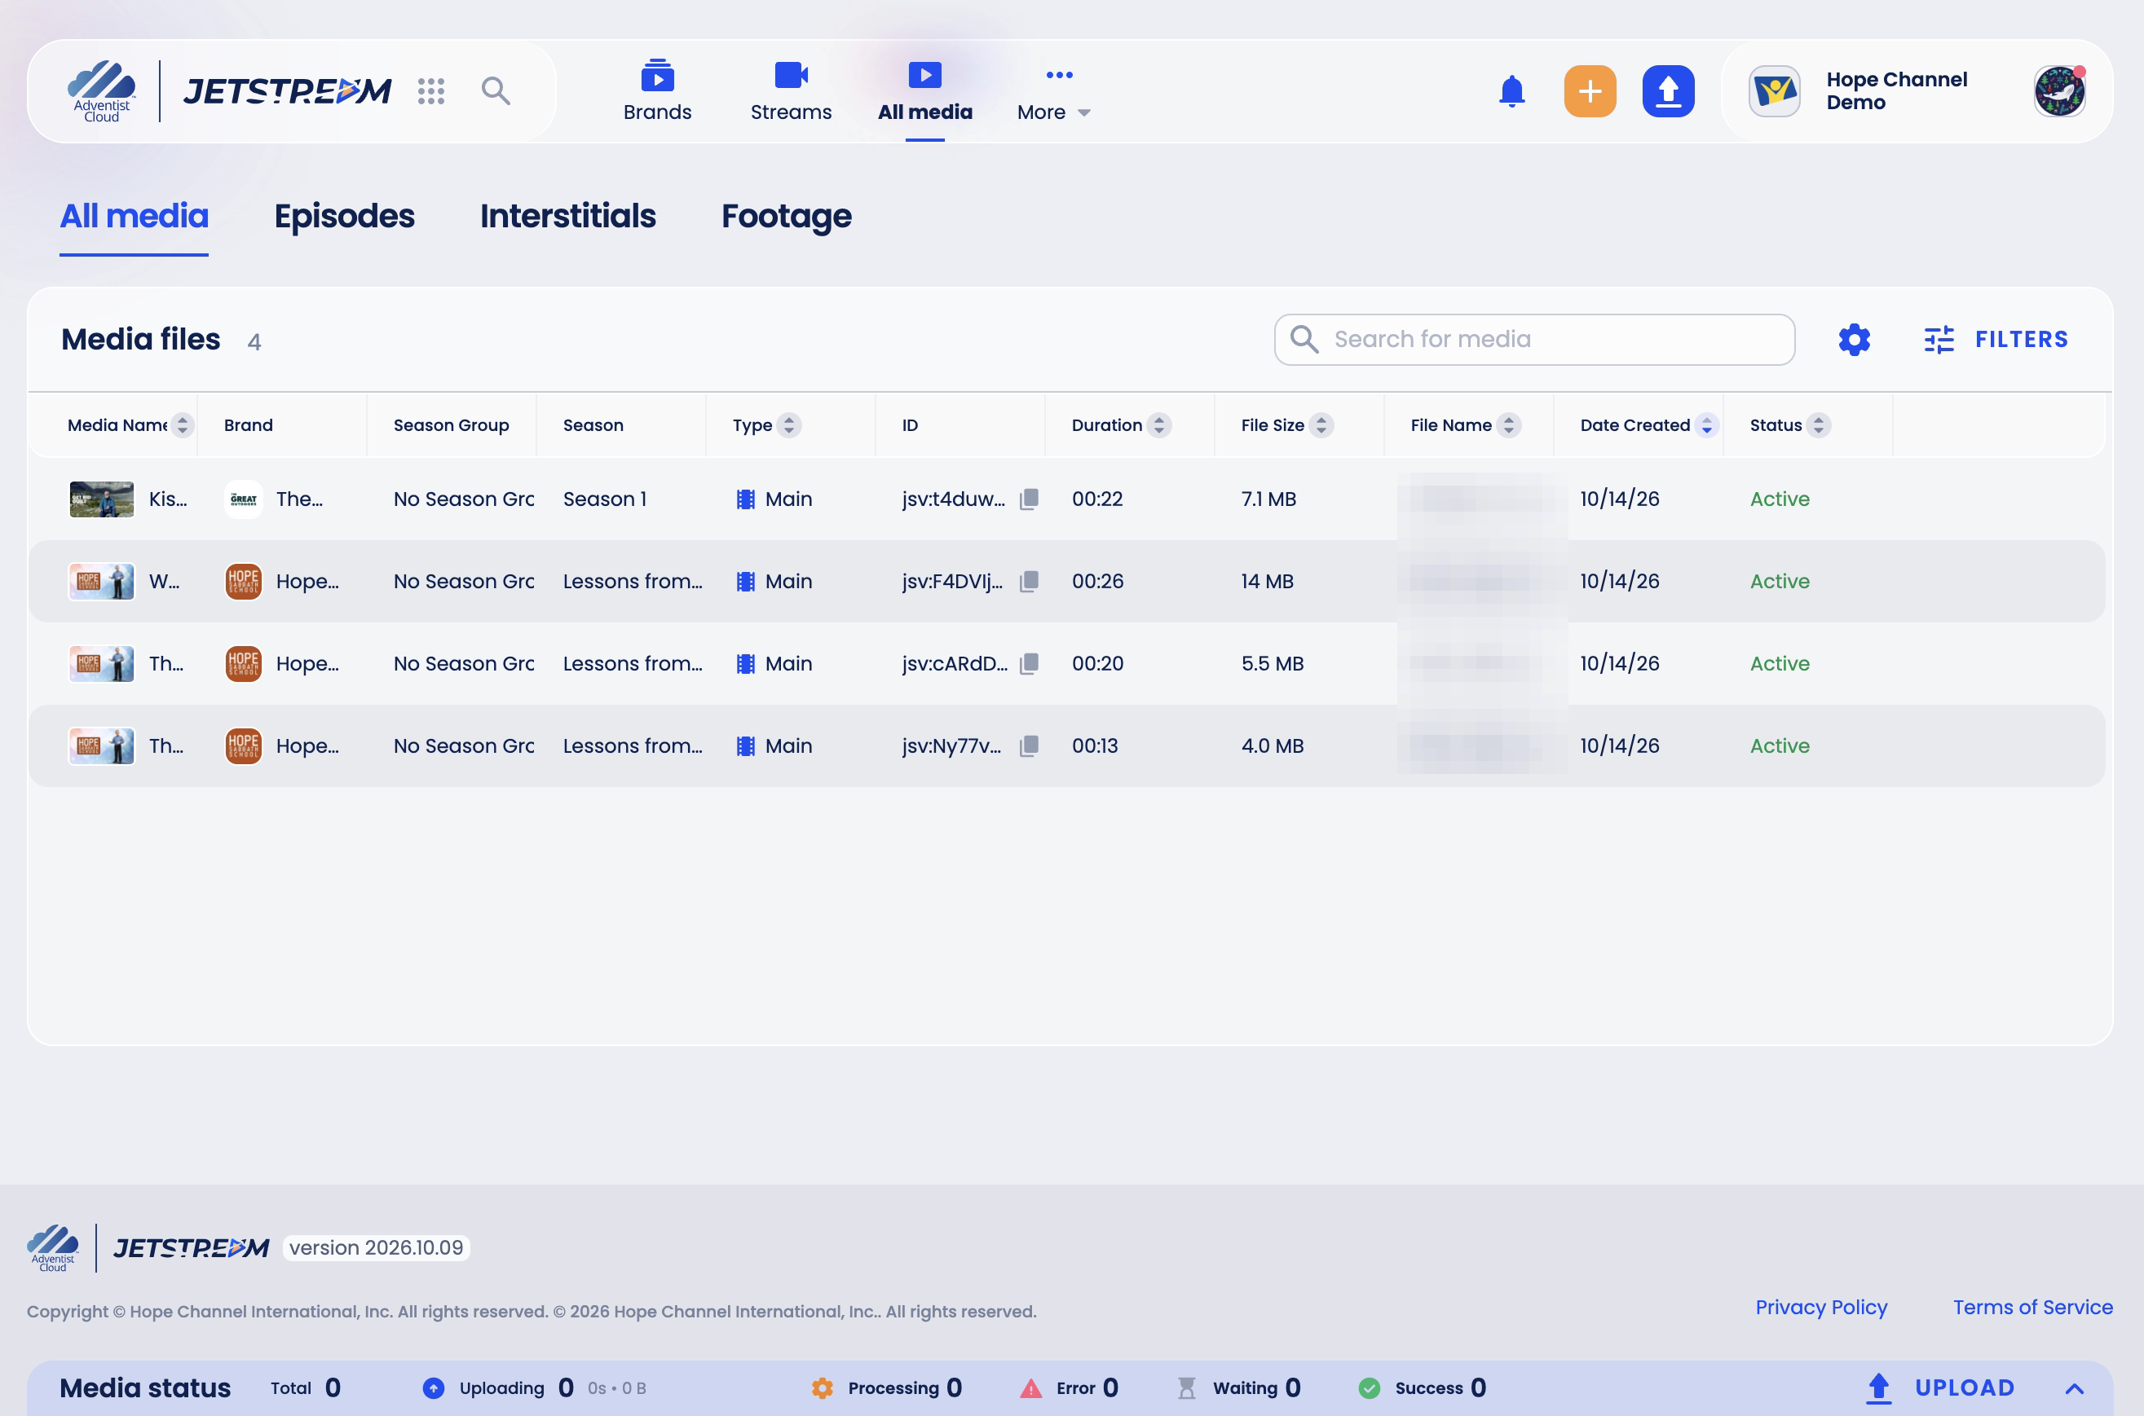Copy ID jsv:Ny77v to clipboard
Screen dimensions: 2144x1416
tap(1028, 746)
